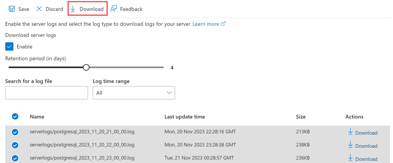This screenshot has width=393, height=163.
Task: Click the download arrow icon for the 213KB log
Action: (350, 132)
